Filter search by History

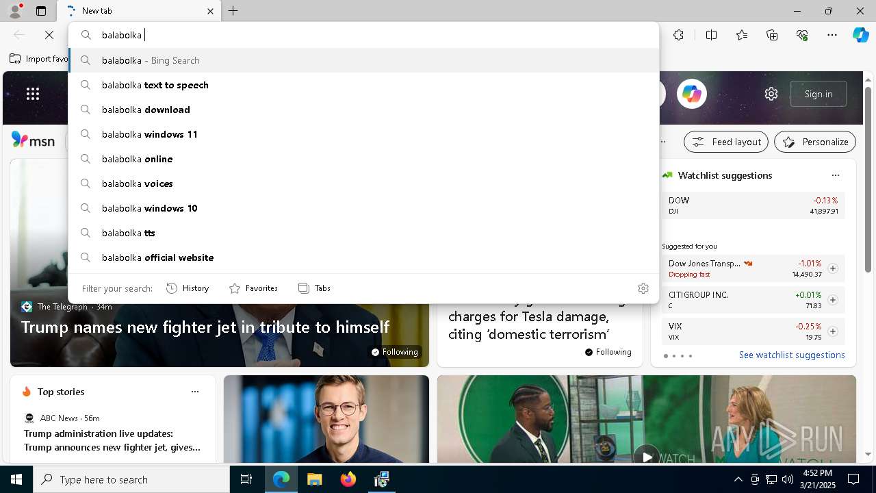(x=188, y=288)
